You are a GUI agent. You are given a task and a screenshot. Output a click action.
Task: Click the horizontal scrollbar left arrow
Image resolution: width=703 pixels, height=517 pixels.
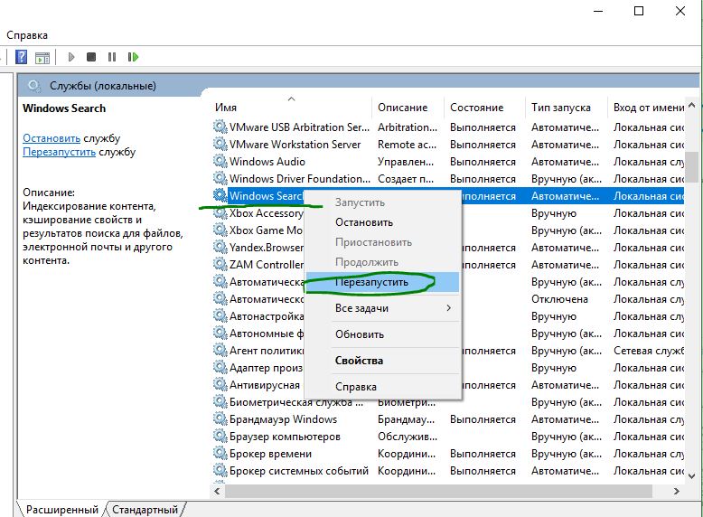click(x=218, y=492)
